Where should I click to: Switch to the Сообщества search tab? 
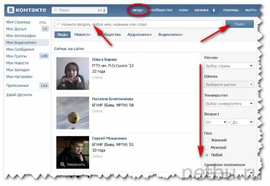point(109,35)
